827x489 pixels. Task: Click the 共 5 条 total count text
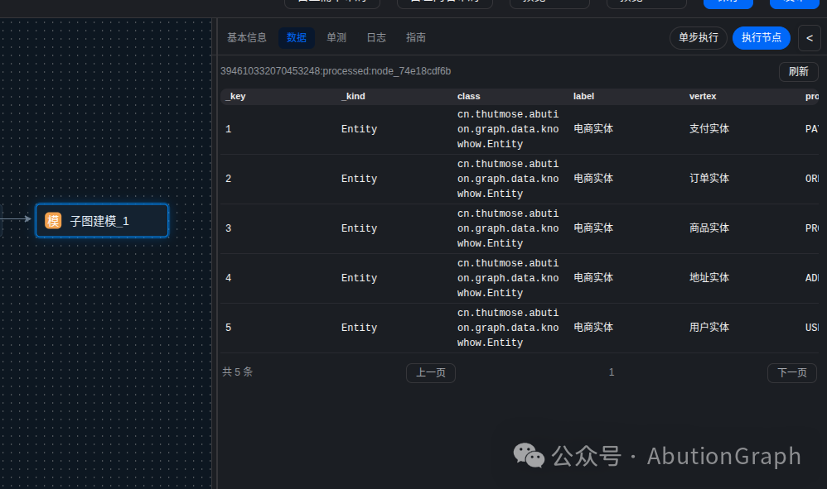click(237, 372)
